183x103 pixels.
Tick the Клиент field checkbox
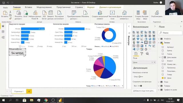click(163, 61)
